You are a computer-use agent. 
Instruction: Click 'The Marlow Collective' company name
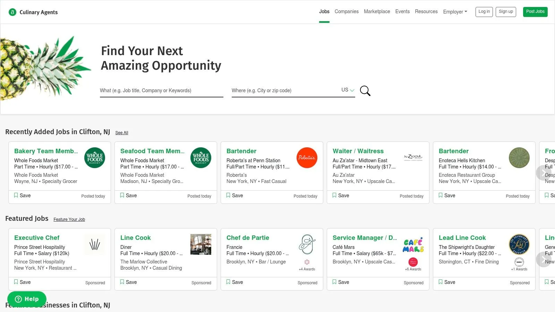(144, 262)
